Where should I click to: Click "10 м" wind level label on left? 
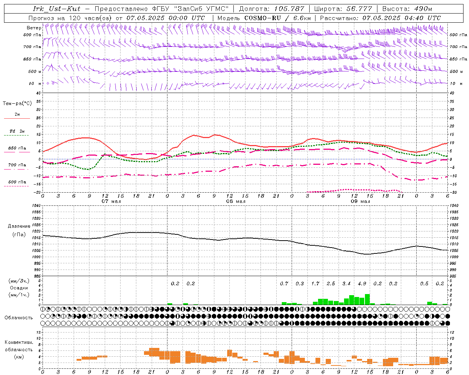(x=35, y=84)
